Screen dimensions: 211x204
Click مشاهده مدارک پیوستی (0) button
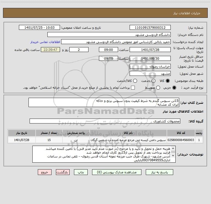[117, 172]
